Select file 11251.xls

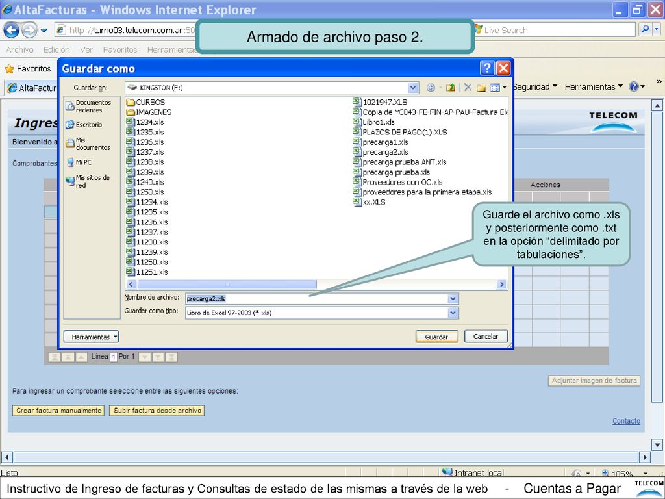tap(147, 272)
